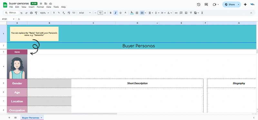Search in the Menus box
Image resolution: width=258 pixels, height=120 pixels.
click(11, 13)
